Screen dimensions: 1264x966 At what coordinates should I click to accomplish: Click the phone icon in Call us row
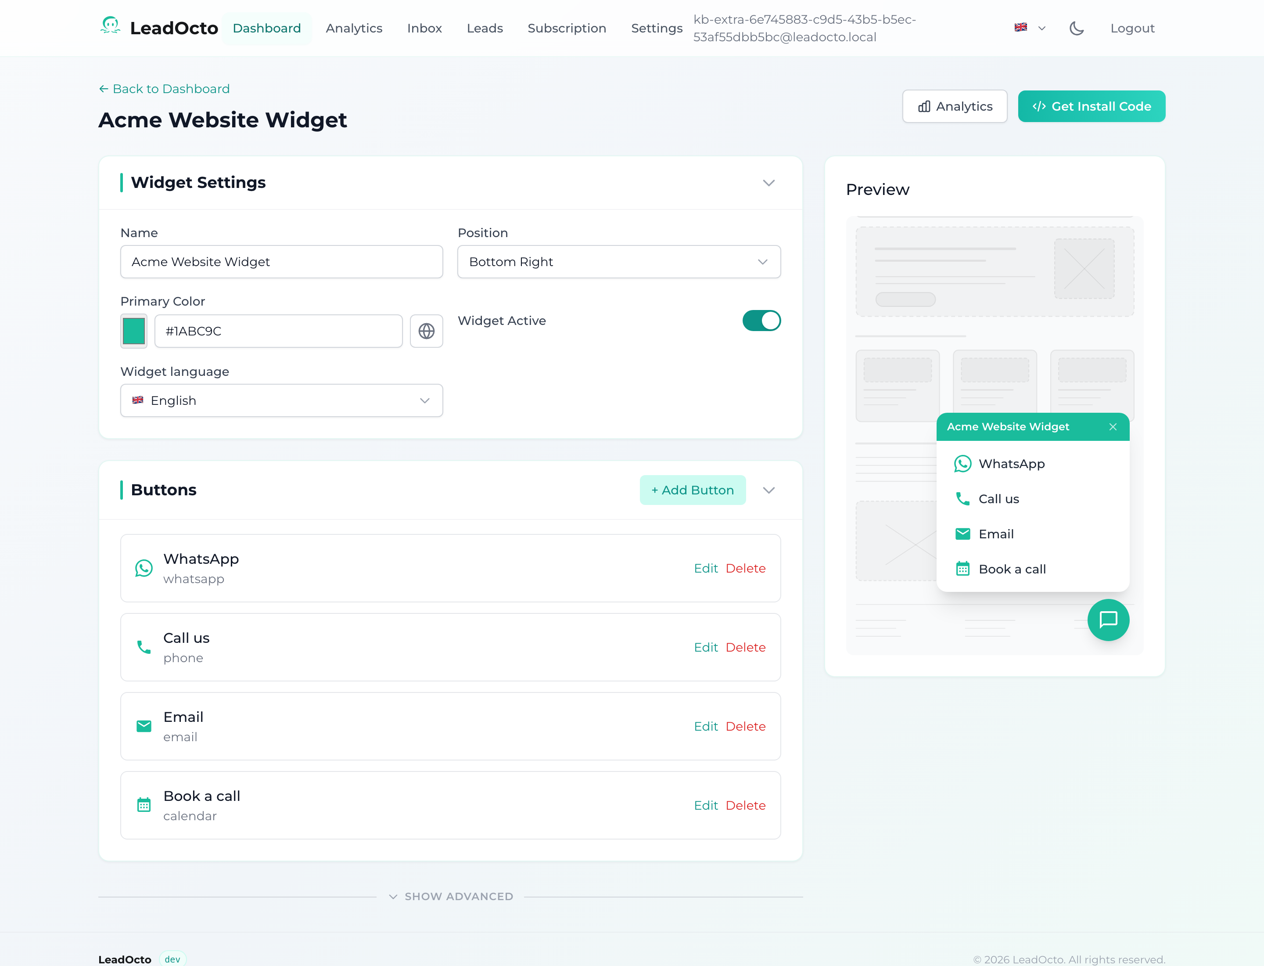144,648
